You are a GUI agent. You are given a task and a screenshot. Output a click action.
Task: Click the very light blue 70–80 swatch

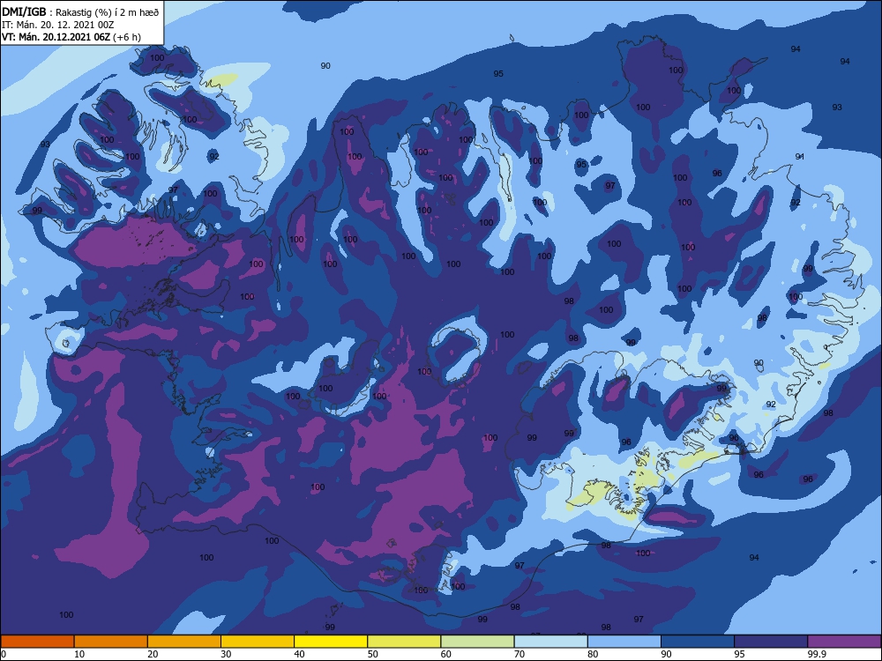pos(551,642)
